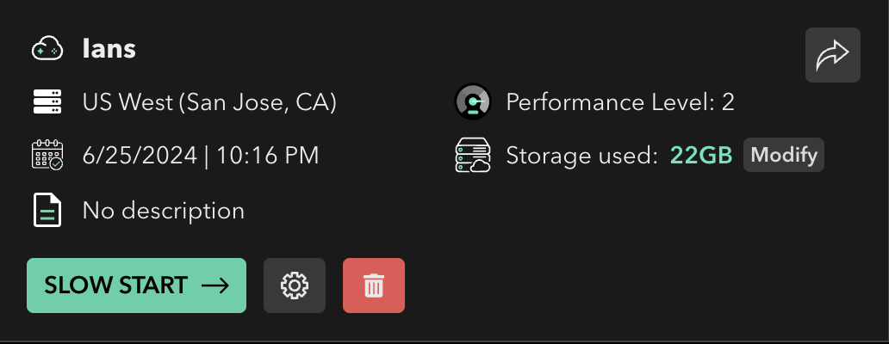Screen dimensions: 889x344
Task: Click the cloud storage server icon
Action: [472, 155]
